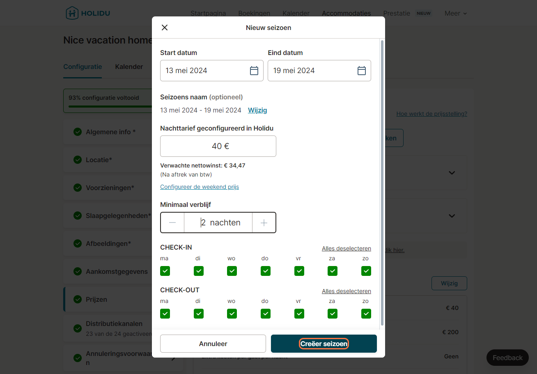
Task: Click the dialog's vertical scrollbar
Action: click(383, 183)
